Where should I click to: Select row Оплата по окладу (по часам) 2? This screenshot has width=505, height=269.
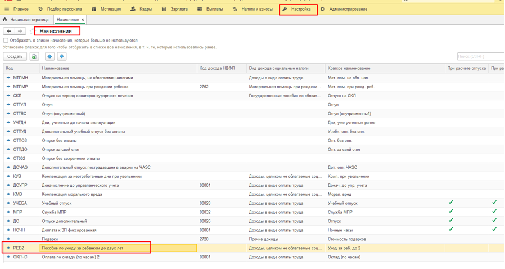click(x=254, y=257)
